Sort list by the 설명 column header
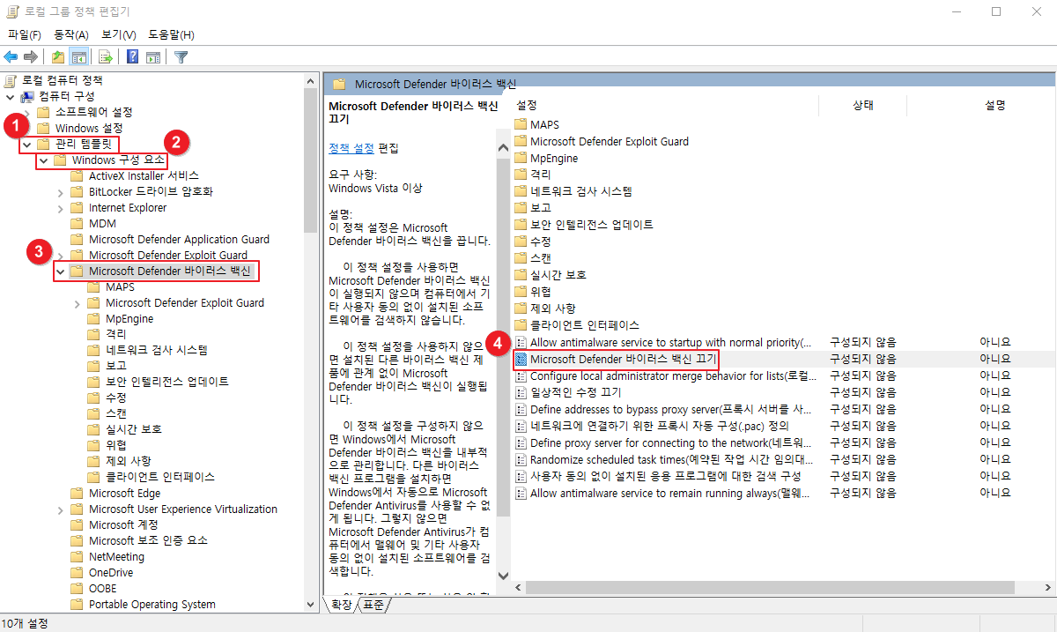 tap(994, 105)
